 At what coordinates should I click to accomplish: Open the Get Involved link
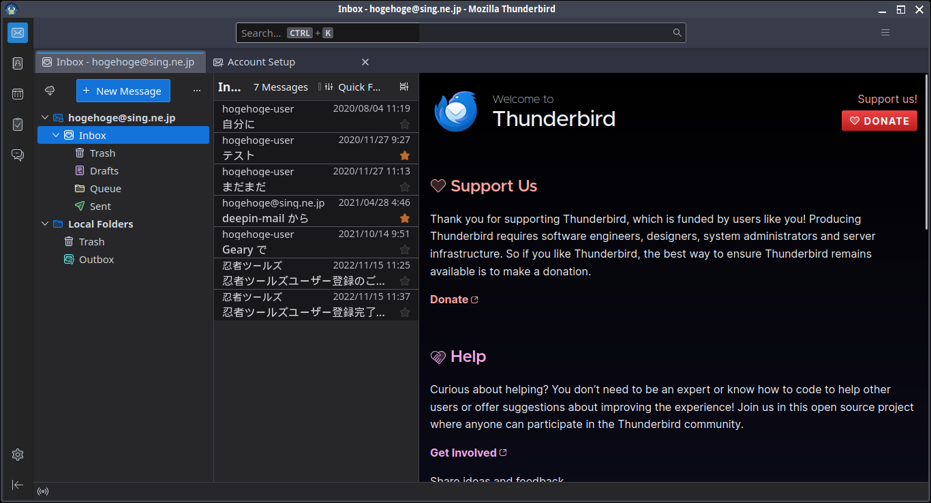coord(468,453)
